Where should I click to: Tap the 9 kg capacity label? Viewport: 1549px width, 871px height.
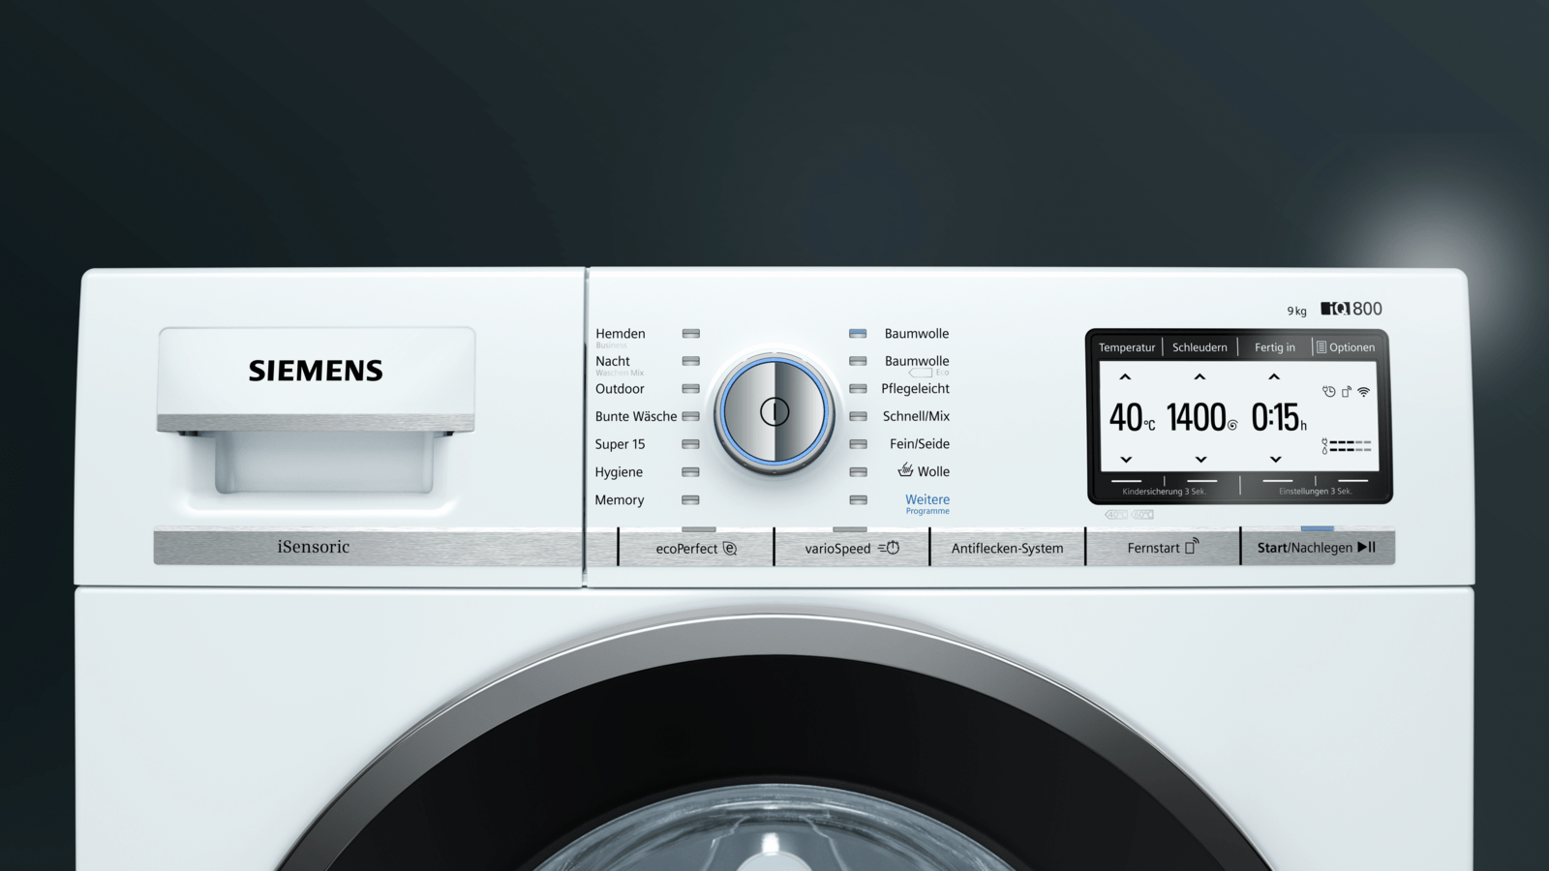[x=1296, y=311]
